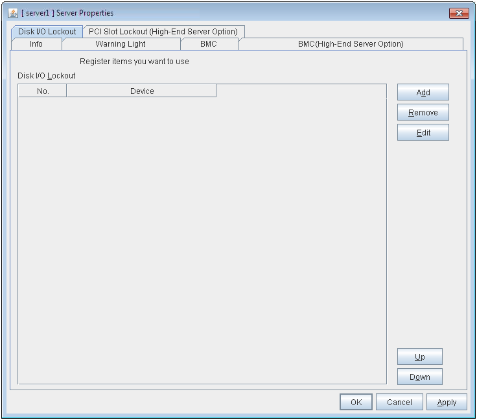Open BMC(High-End Server Option) tab
The width and height of the screenshot is (477, 420).
click(x=351, y=44)
